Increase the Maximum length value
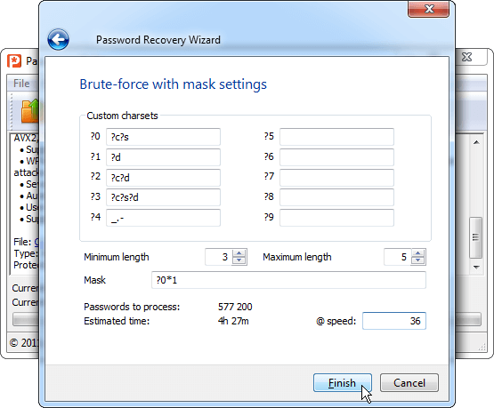The width and height of the screenshot is (494, 408). (418, 253)
